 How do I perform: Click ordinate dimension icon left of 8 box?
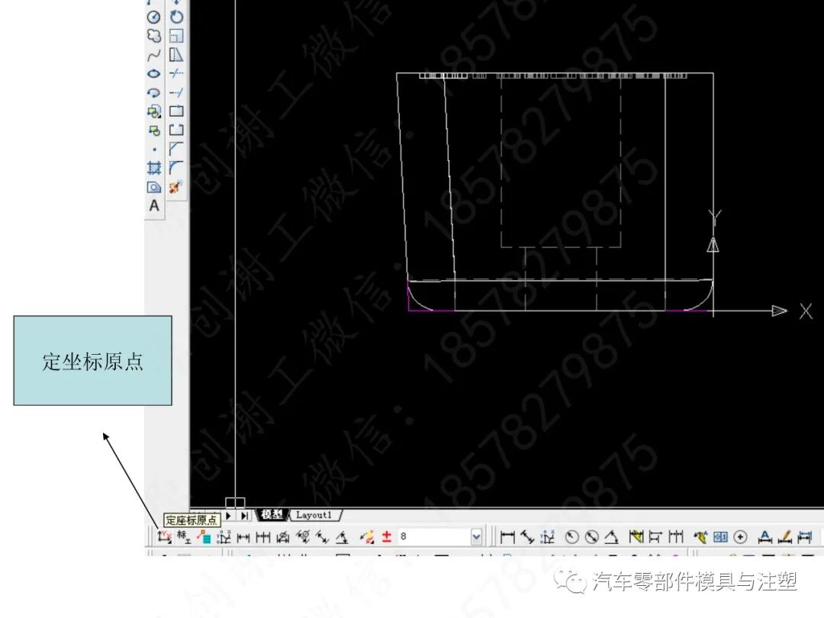[x=224, y=536]
